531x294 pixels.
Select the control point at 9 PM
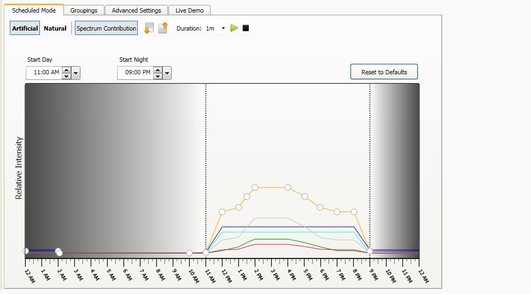pyautogui.click(x=370, y=251)
